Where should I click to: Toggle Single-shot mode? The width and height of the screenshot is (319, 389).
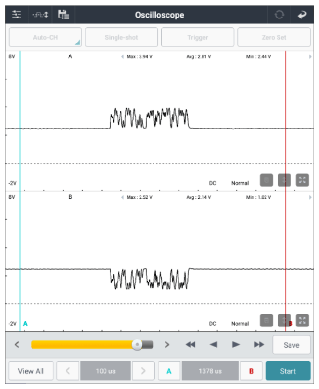(121, 37)
